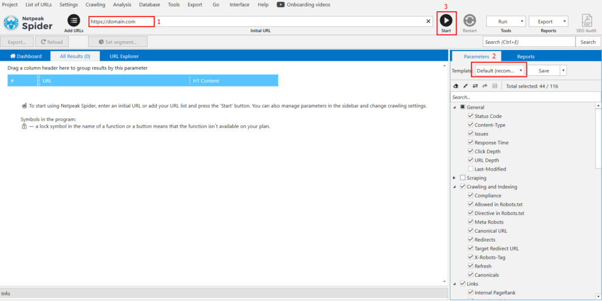Toggle the Meta Robots checkbox
The height and width of the screenshot is (301, 602).
pos(471,222)
